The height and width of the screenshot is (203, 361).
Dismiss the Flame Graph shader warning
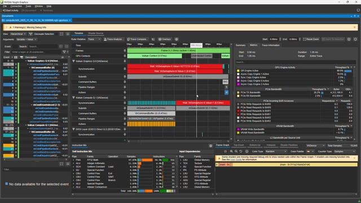(354, 158)
